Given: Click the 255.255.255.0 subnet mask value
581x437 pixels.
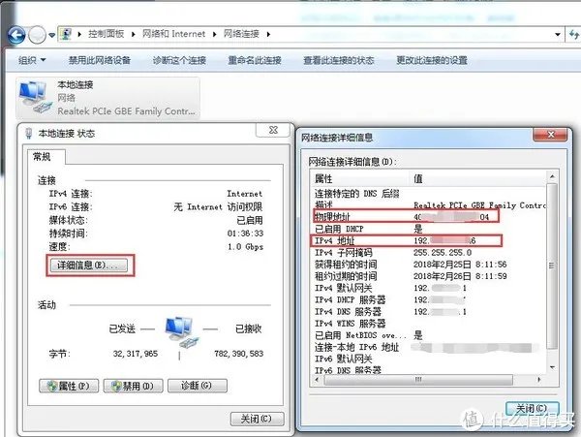Looking at the screenshot, I should 443,253.
